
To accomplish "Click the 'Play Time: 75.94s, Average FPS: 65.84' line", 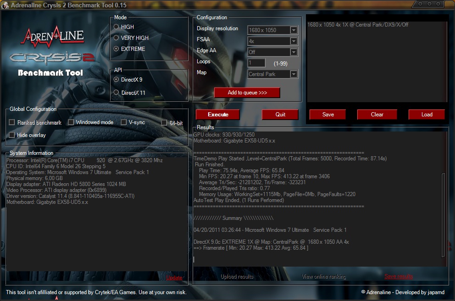I will click(241, 170).
